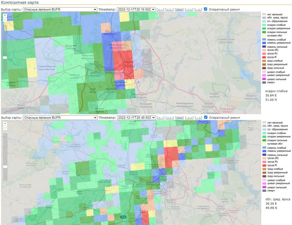This screenshot has width=292, height=225.
Task: Open top 'Выбор карты' dropdown
Action: pos(60,9)
